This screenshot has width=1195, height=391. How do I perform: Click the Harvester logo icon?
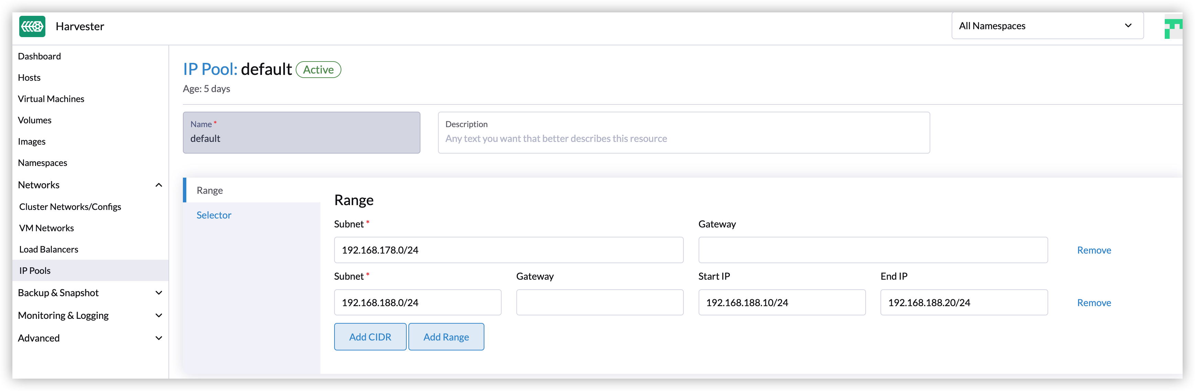(x=32, y=26)
